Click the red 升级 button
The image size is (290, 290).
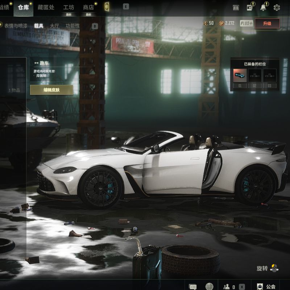tap(267, 24)
